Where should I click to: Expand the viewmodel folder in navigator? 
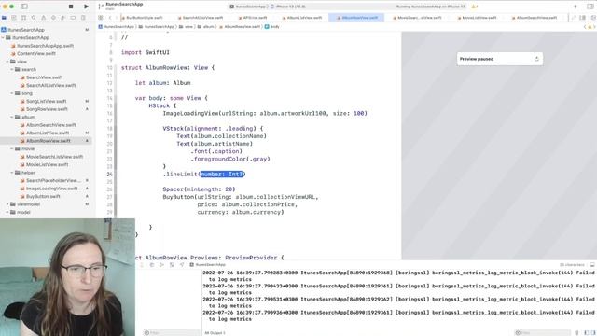pos(7,204)
